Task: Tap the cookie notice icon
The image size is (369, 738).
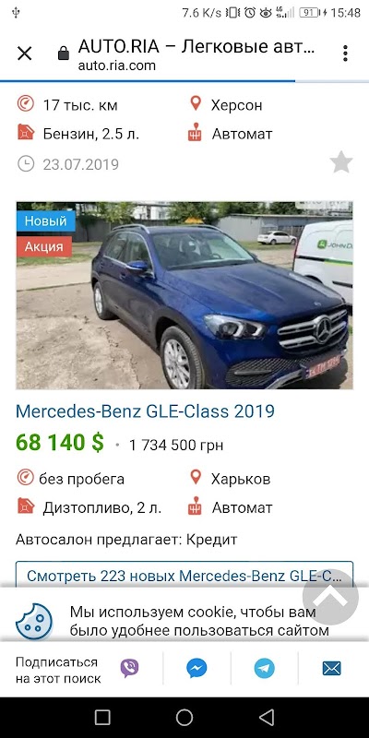Action: point(34,621)
